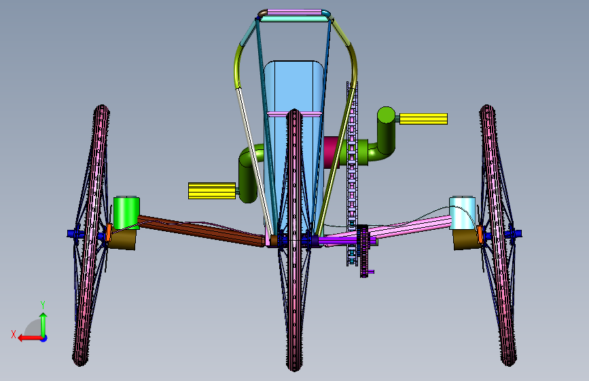Image resolution: width=589 pixels, height=381 pixels.
Task: Select the olive bracket under the cyan cylinder
Action: click(465, 240)
